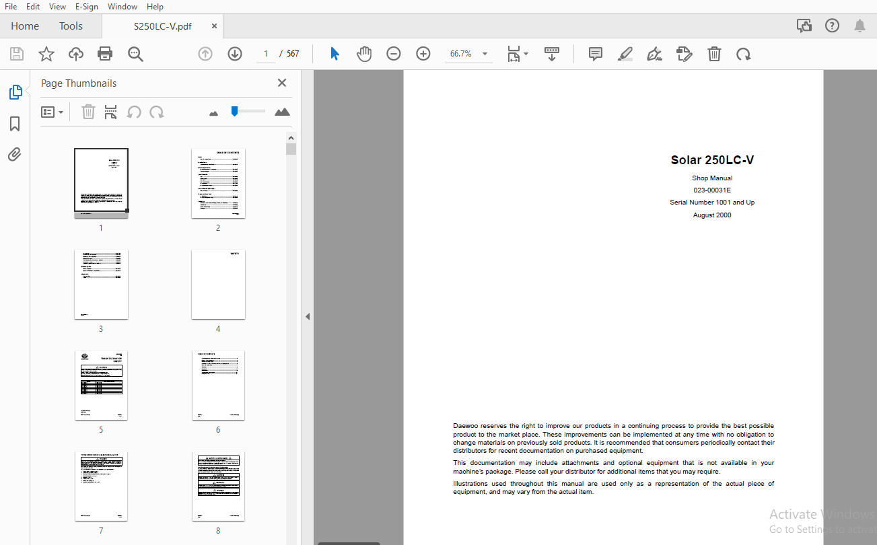Open the E-Sign menu
Screen dimensions: 877x545
click(x=86, y=6)
